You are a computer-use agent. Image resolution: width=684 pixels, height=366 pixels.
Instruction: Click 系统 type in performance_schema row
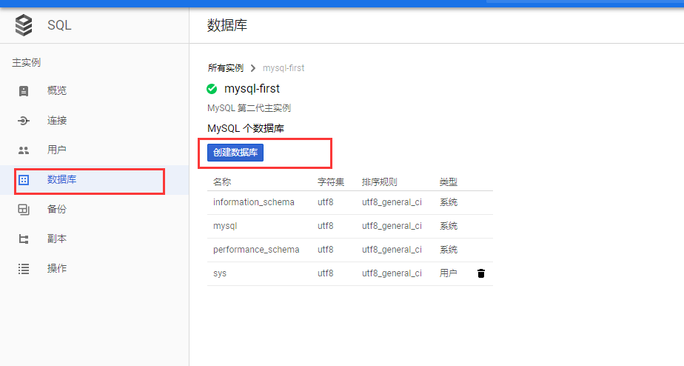tap(449, 250)
